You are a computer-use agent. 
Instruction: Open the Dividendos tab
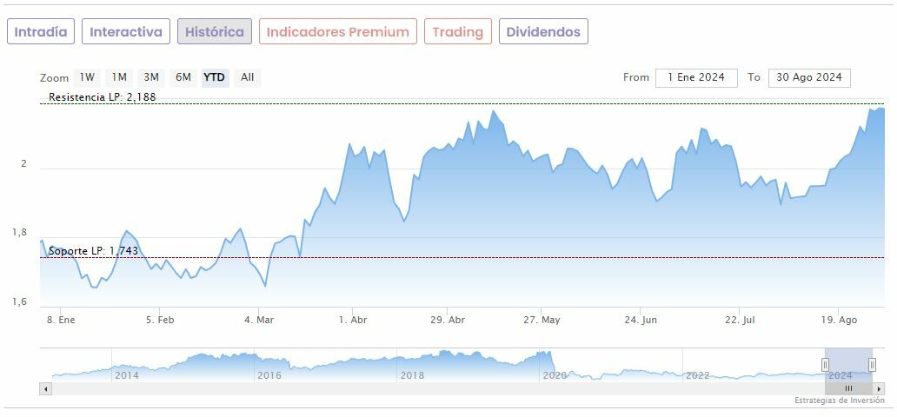(x=543, y=32)
